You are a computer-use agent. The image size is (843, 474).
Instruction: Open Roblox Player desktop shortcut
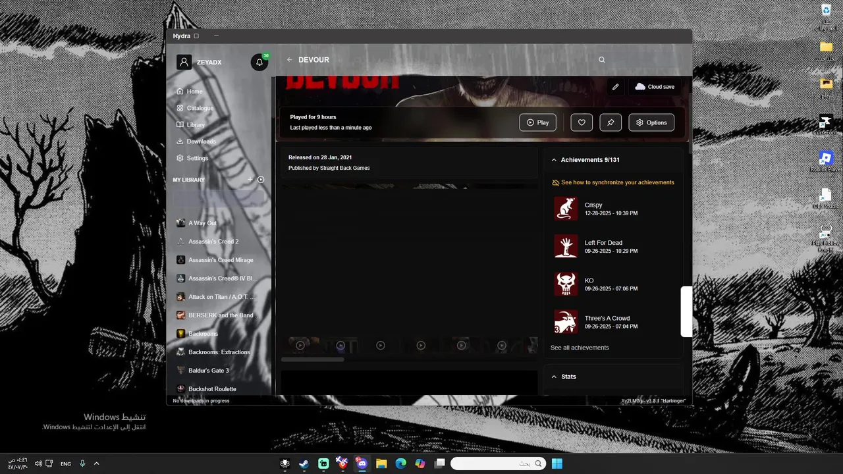826,161
